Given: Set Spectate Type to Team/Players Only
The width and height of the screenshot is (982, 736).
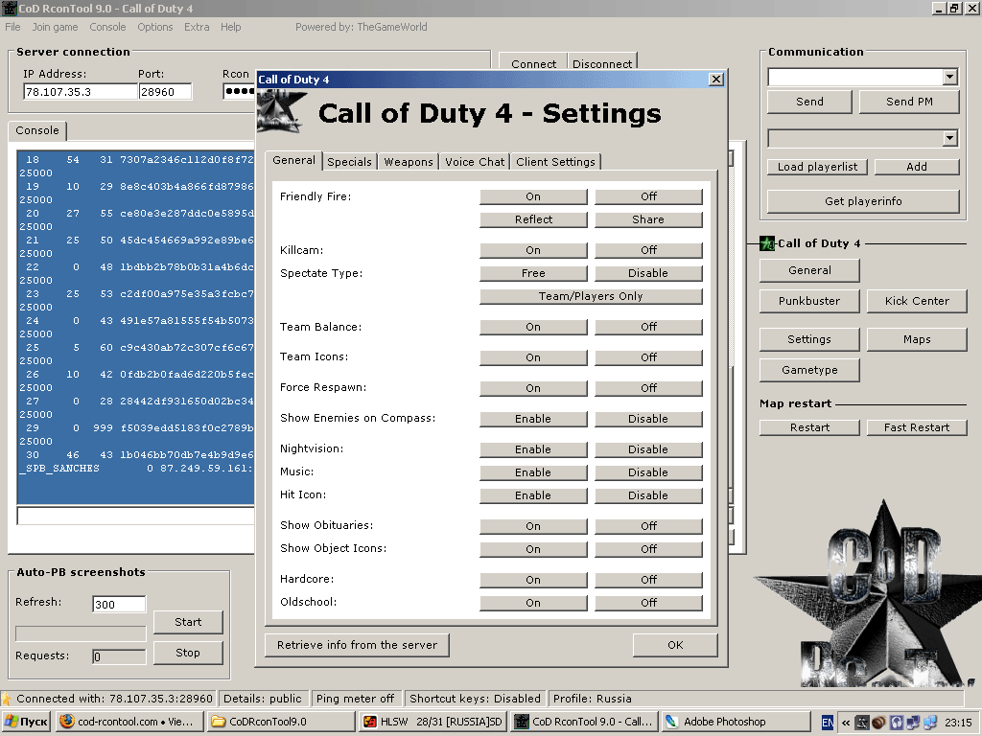Looking at the screenshot, I should (591, 297).
